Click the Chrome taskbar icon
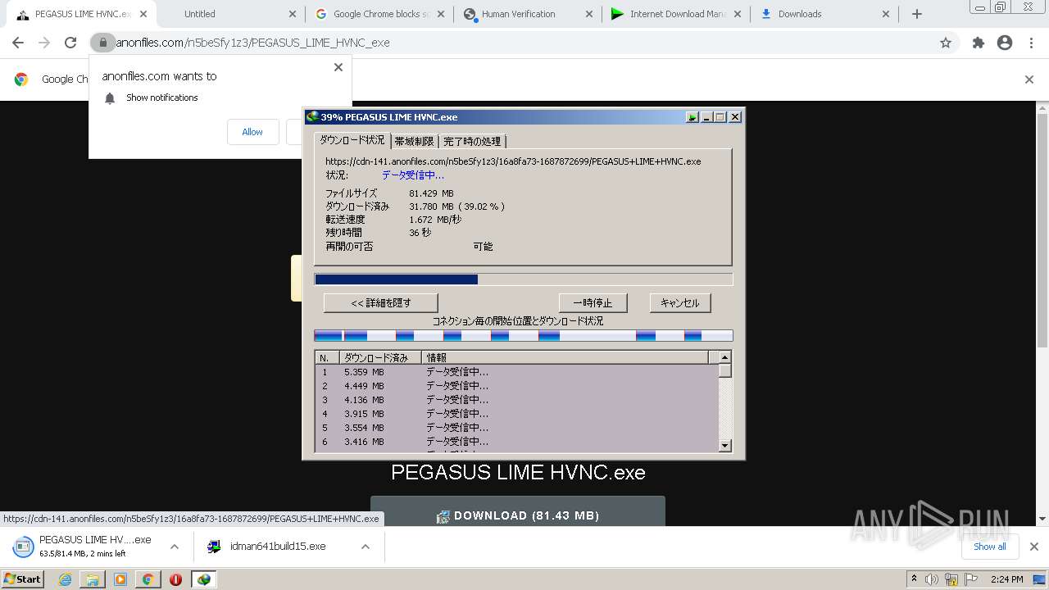Image resolution: width=1049 pixels, height=590 pixels. tap(148, 579)
